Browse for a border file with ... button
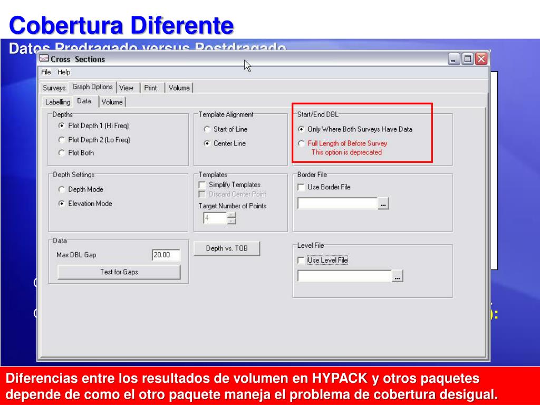Image resolution: width=540 pixels, height=405 pixels. pyautogui.click(x=383, y=204)
